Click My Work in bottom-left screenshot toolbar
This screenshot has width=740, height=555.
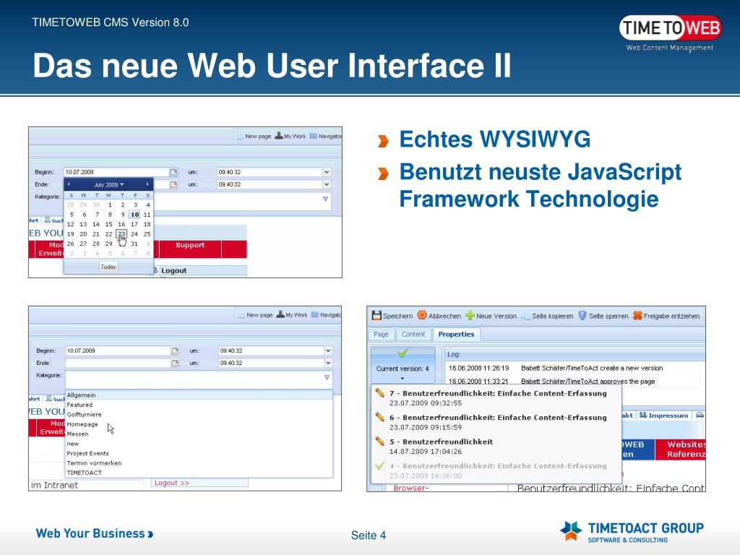point(292,315)
